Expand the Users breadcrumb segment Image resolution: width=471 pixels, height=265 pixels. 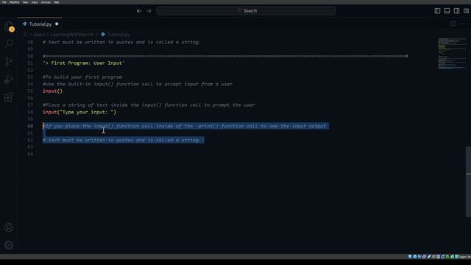[39, 35]
